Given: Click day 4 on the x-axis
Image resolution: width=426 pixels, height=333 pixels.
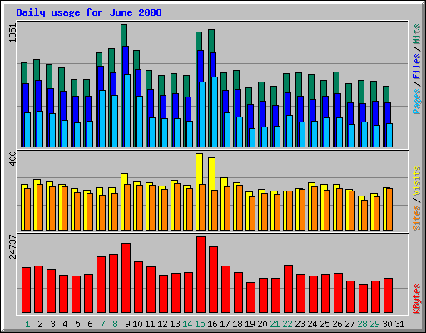Looking at the screenshot, I should point(65,324).
